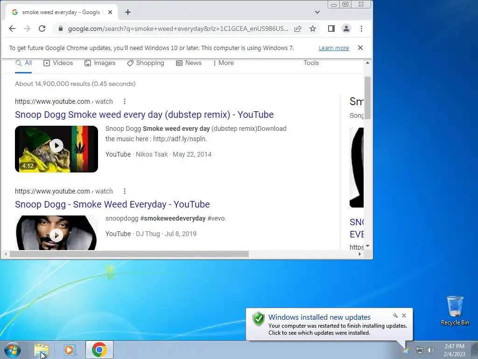Open notification balloon wrench options

[395, 316]
